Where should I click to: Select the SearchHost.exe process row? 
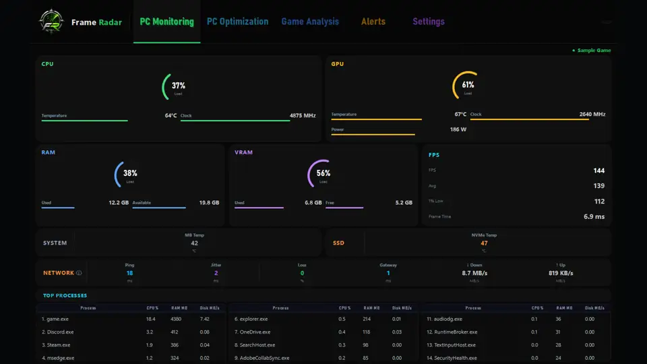(323, 345)
